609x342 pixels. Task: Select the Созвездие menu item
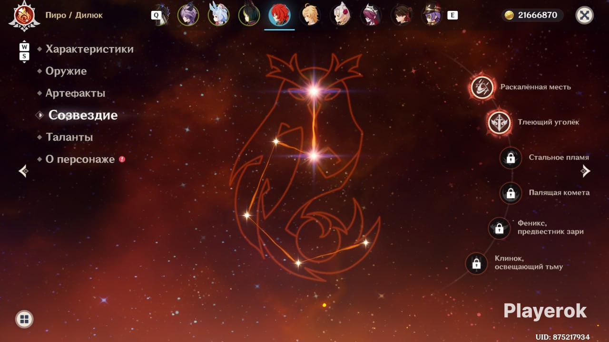(x=83, y=115)
